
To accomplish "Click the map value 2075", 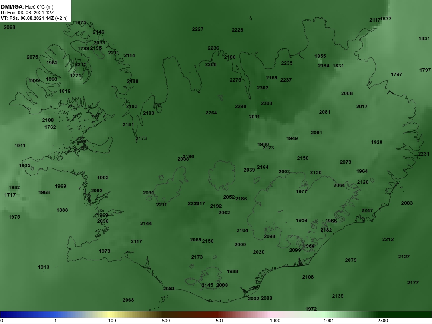I will pyautogui.click(x=32, y=57).
